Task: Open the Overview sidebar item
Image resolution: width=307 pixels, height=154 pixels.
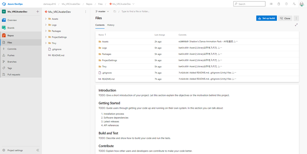Action: 21,20
